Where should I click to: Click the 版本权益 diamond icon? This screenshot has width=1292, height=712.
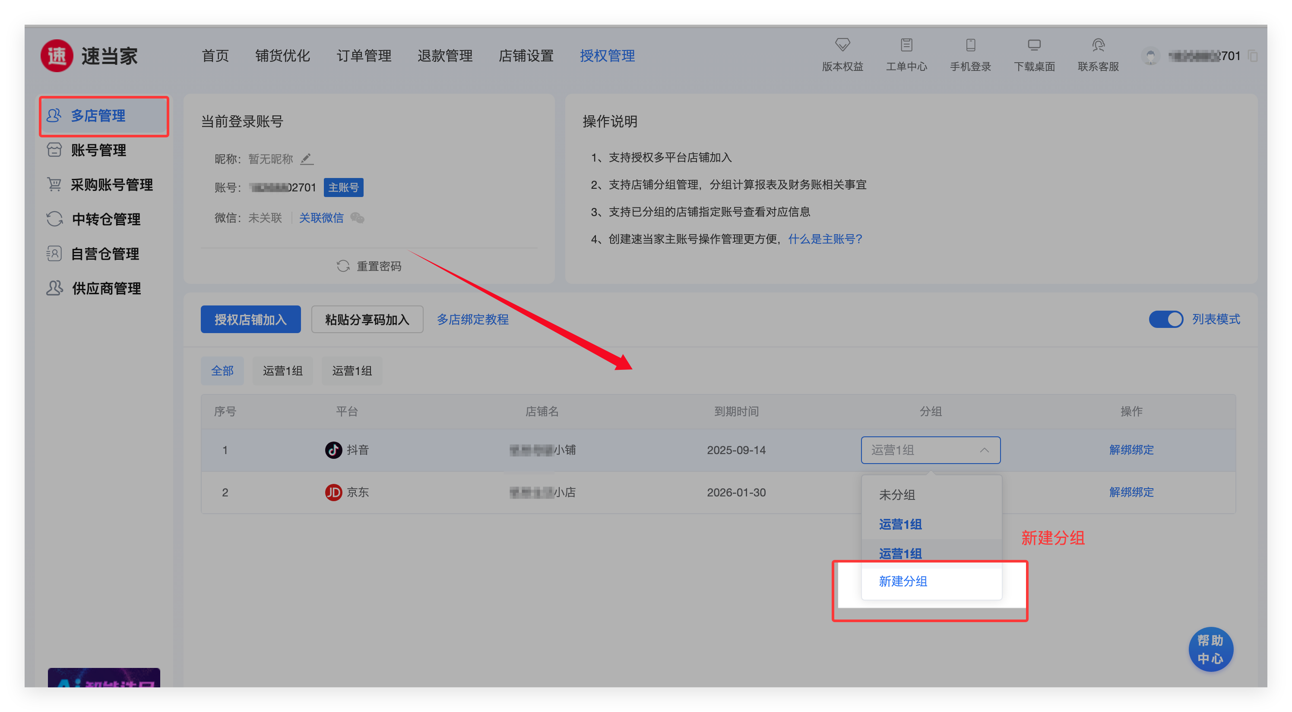pyautogui.click(x=842, y=44)
